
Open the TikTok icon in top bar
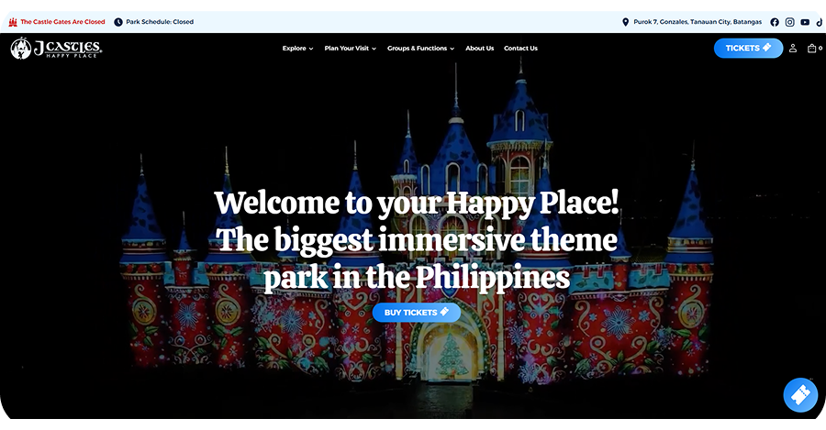pos(820,22)
